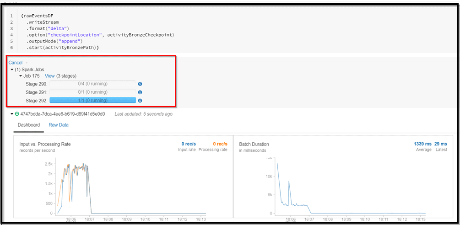Click the Stage 290 progress bar
Image resolution: width=460 pixels, height=225 pixels.
point(93,84)
